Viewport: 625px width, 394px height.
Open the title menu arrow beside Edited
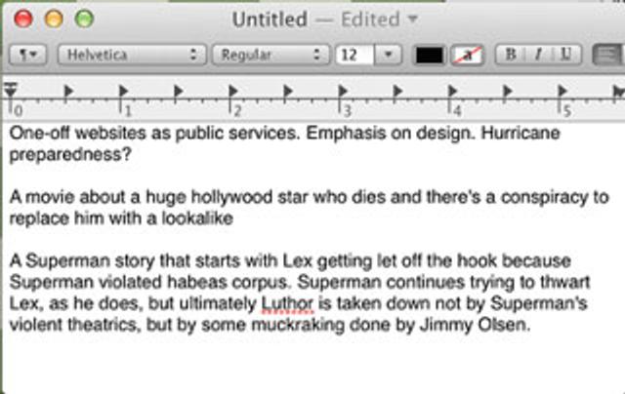[413, 19]
